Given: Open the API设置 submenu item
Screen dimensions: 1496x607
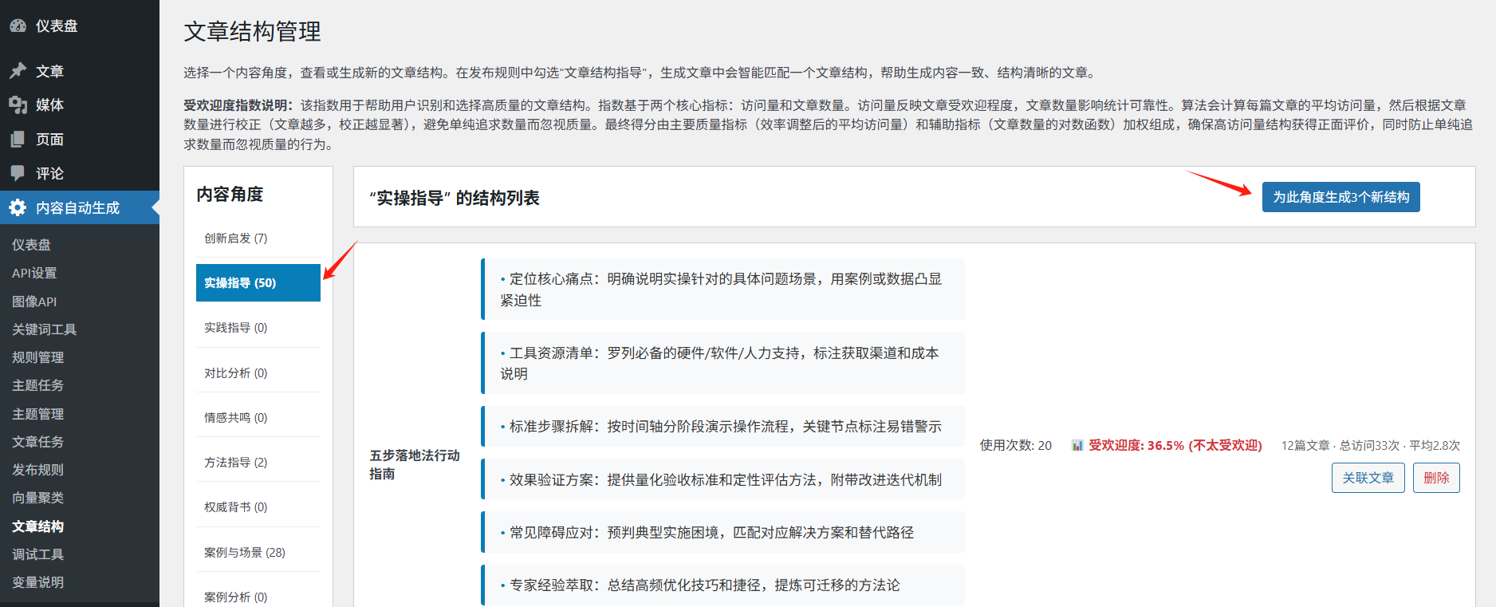Looking at the screenshot, I should (x=34, y=273).
